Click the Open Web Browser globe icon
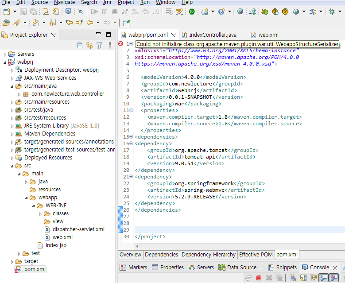Screen dimensions: 345x283 point(240,12)
